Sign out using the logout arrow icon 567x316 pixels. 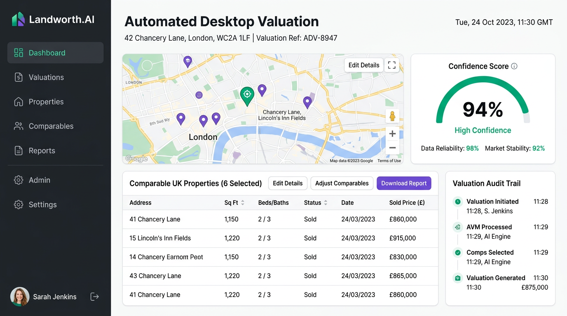coord(94,296)
